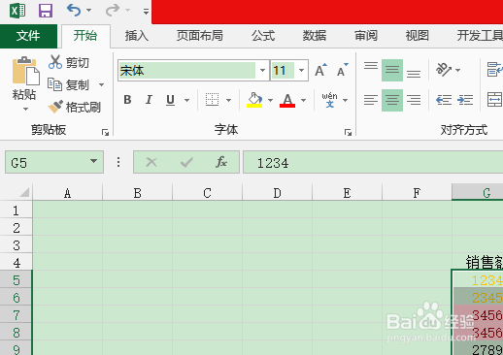Apply cell borders with the border icon
Image resolution: width=503 pixels, height=355 pixels.
[x=213, y=100]
